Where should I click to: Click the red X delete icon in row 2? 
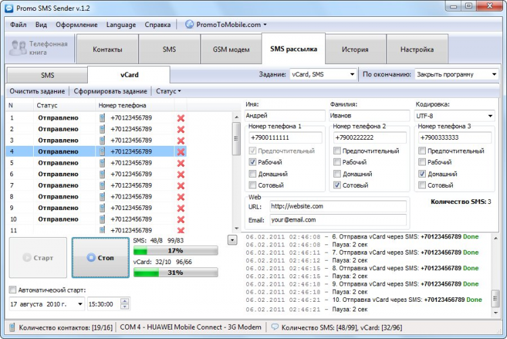click(x=180, y=130)
